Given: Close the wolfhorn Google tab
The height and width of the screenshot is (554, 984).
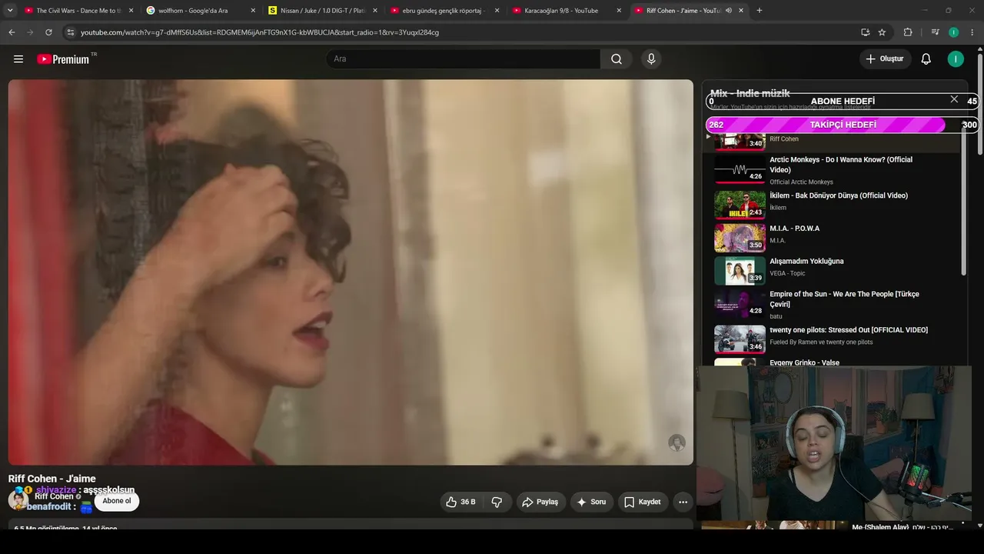Looking at the screenshot, I should click(253, 11).
